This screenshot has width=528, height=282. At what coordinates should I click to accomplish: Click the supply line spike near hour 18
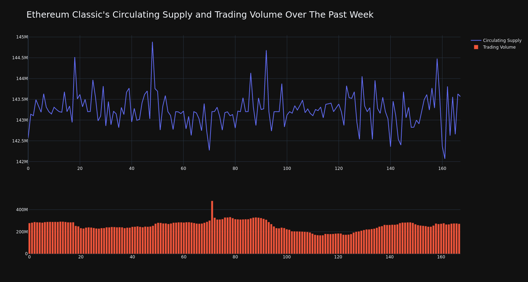(75, 57)
